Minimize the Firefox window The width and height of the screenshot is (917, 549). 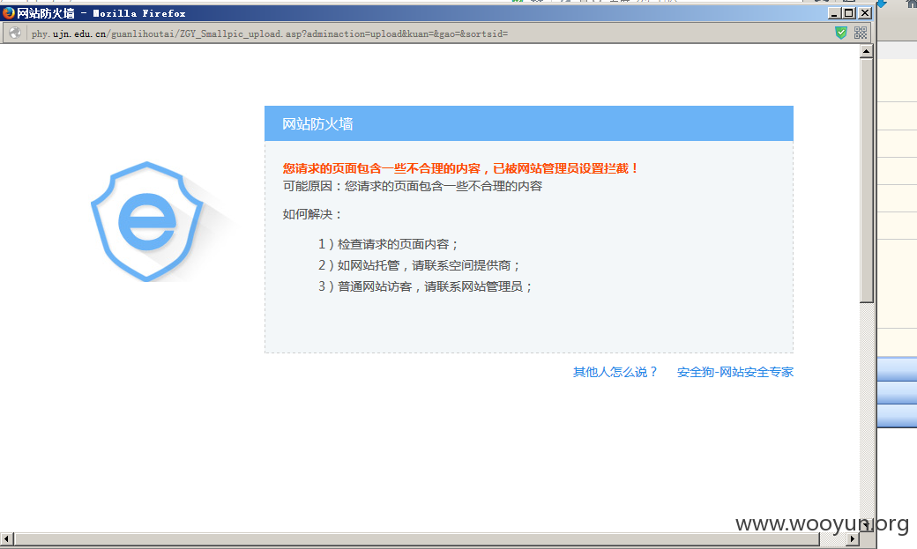click(x=834, y=13)
